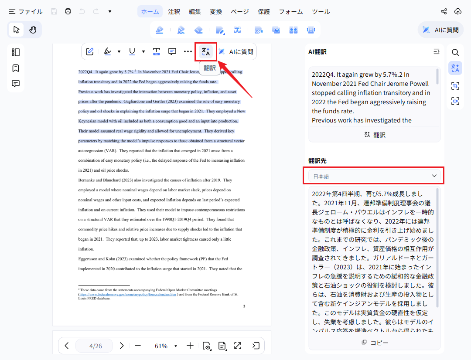Open search with magnifier icon in right sidebar

pyautogui.click(x=455, y=53)
